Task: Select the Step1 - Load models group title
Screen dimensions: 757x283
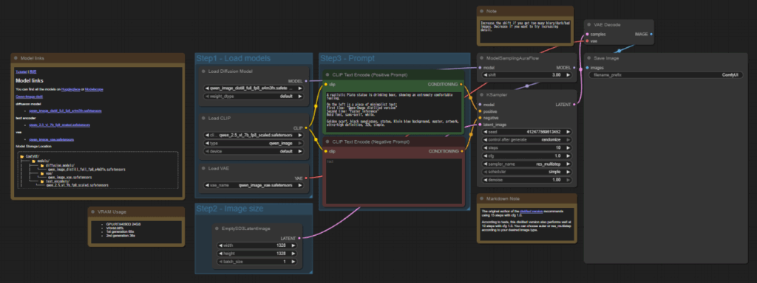Action: pos(233,59)
